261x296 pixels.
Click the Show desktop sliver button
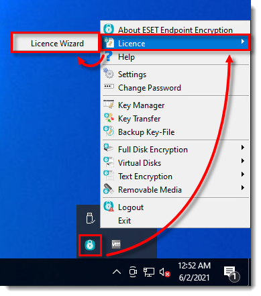[250, 272]
